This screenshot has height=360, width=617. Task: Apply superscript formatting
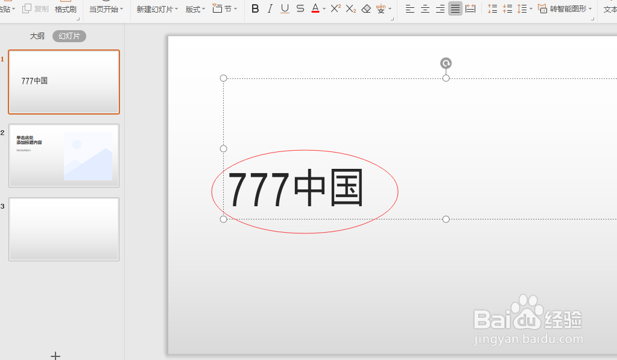tap(335, 8)
